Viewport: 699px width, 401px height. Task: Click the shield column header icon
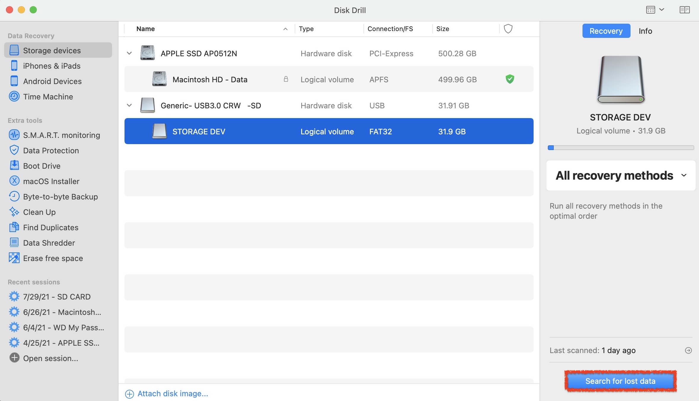click(508, 29)
